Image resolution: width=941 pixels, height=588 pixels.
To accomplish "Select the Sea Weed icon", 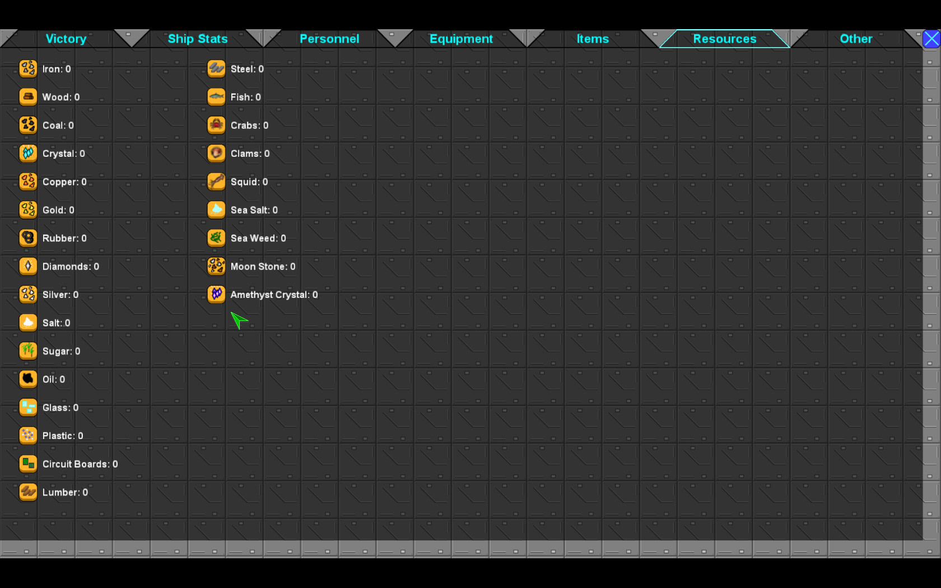I will click(216, 238).
